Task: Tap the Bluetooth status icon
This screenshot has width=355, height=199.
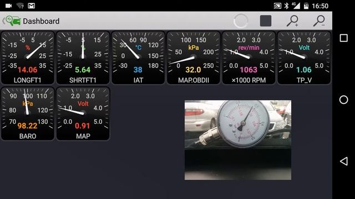Action: click(x=286, y=6)
